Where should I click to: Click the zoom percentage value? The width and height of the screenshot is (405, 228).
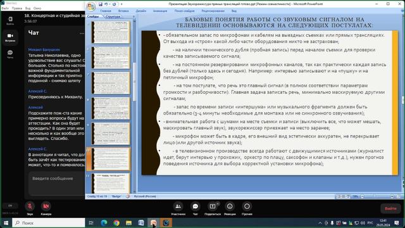pyautogui.click(x=356, y=196)
